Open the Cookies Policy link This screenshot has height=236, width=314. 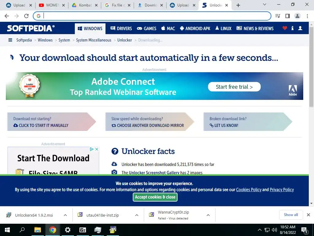[249, 190]
